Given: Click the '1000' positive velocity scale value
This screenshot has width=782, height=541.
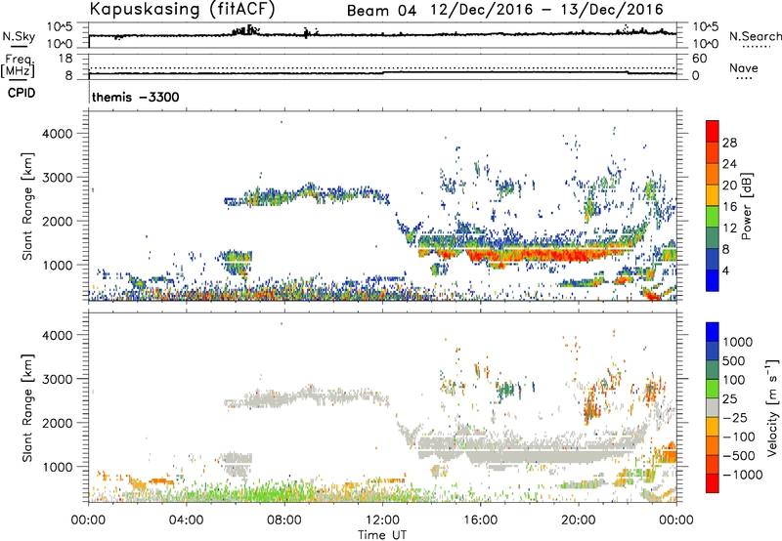Looking at the screenshot, I should click(x=738, y=342).
